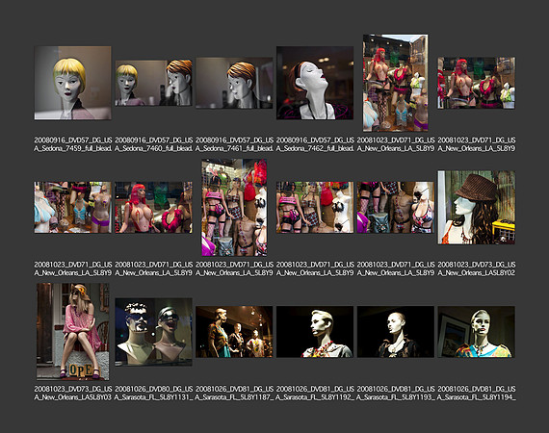Select the landscape red-wig storefront thumbnail in top row
The height and width of the screenshot is (433, 549).
coord(476,83)
